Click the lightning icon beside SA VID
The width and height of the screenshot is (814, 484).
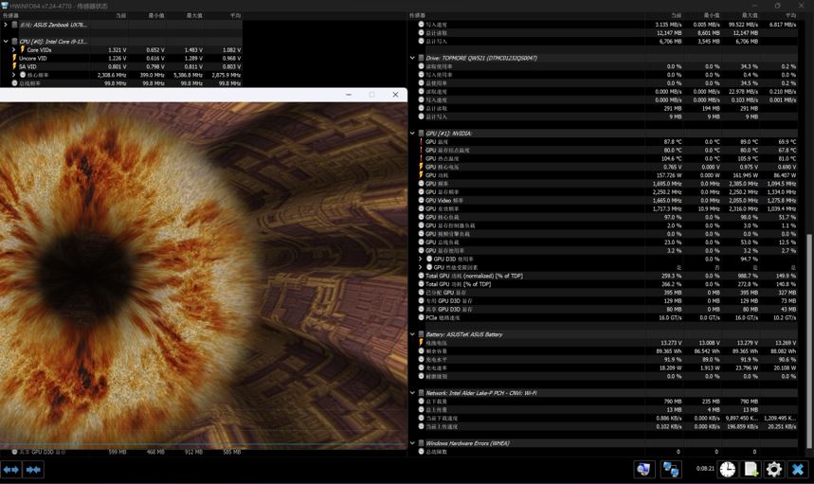coord(14,66)
